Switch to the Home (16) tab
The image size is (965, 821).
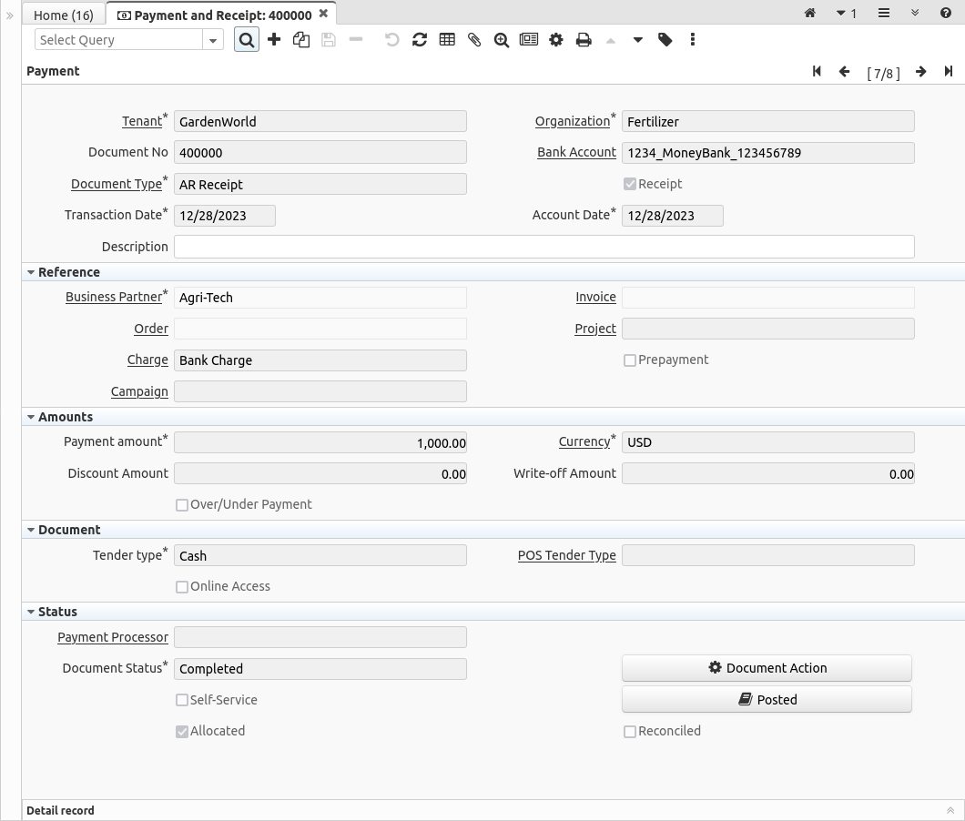64,15
